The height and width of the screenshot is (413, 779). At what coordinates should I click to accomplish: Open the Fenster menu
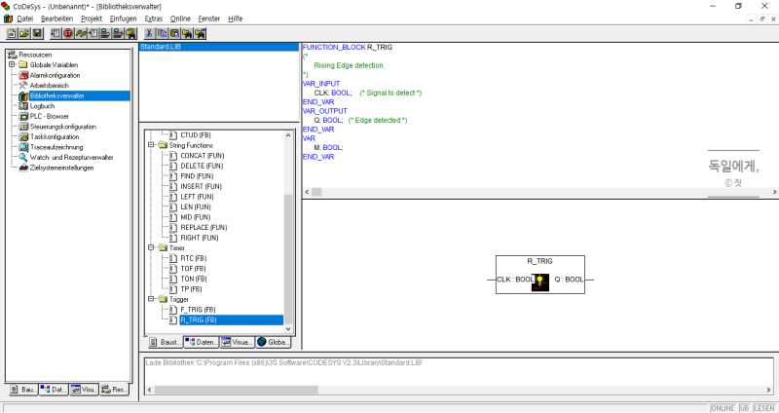coord(208,19)
